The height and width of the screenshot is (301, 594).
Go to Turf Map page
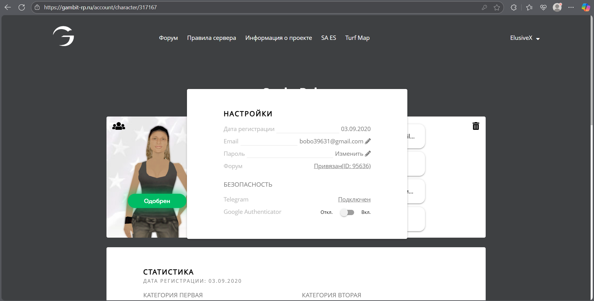357,38
